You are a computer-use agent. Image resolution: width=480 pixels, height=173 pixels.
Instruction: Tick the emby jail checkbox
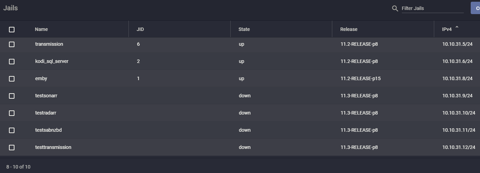click(12, 79)
